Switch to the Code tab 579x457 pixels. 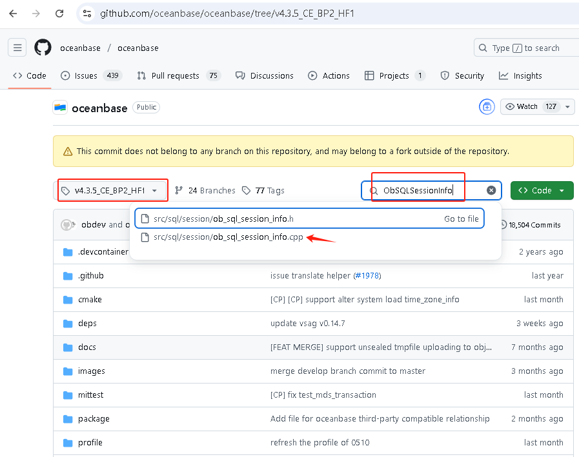30,75
